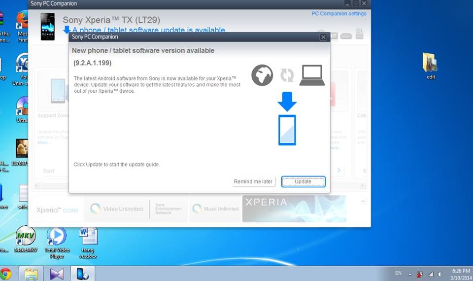
Task: Click the software update available link
Action: click(148, 30)
